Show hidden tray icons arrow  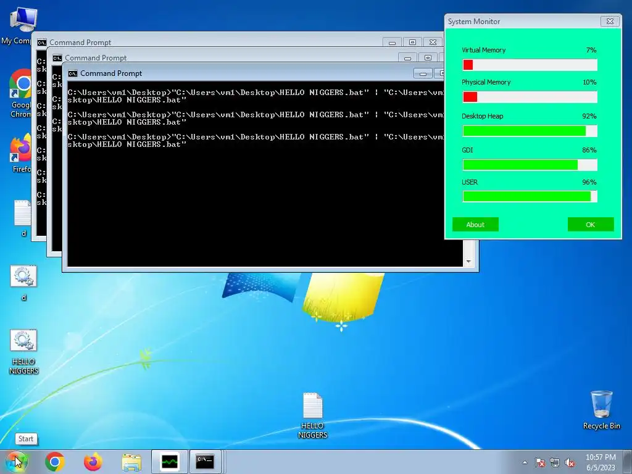(525, 462)
